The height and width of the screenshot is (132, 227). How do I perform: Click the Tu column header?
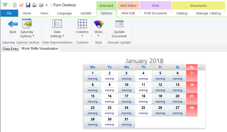tap(110, 67)
